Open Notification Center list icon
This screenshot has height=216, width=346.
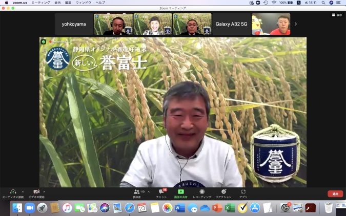(x=338, y=3)
